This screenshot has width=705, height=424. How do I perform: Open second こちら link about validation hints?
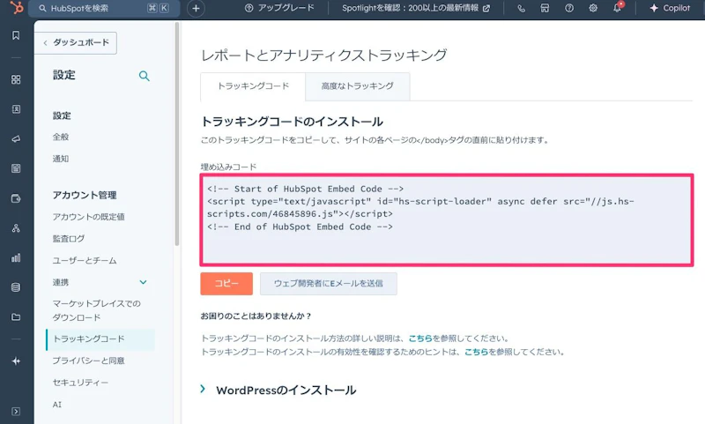coord(477,352)
